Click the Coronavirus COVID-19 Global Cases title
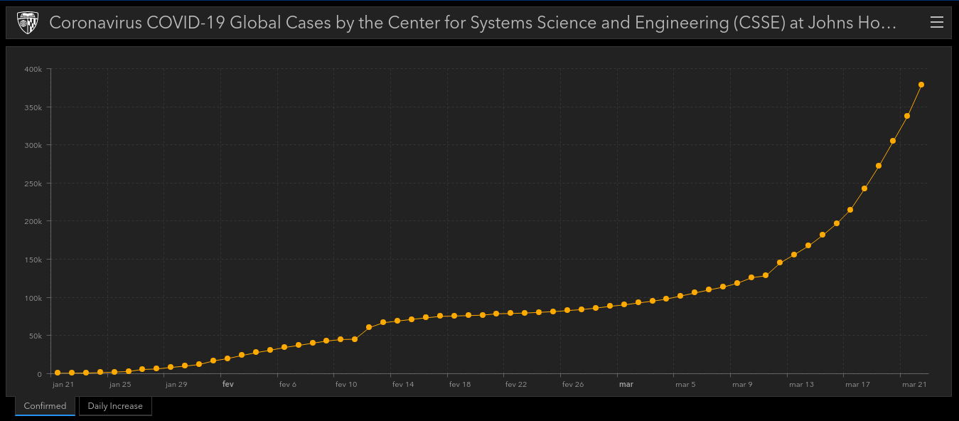959x421 pixels. [472, 23]
